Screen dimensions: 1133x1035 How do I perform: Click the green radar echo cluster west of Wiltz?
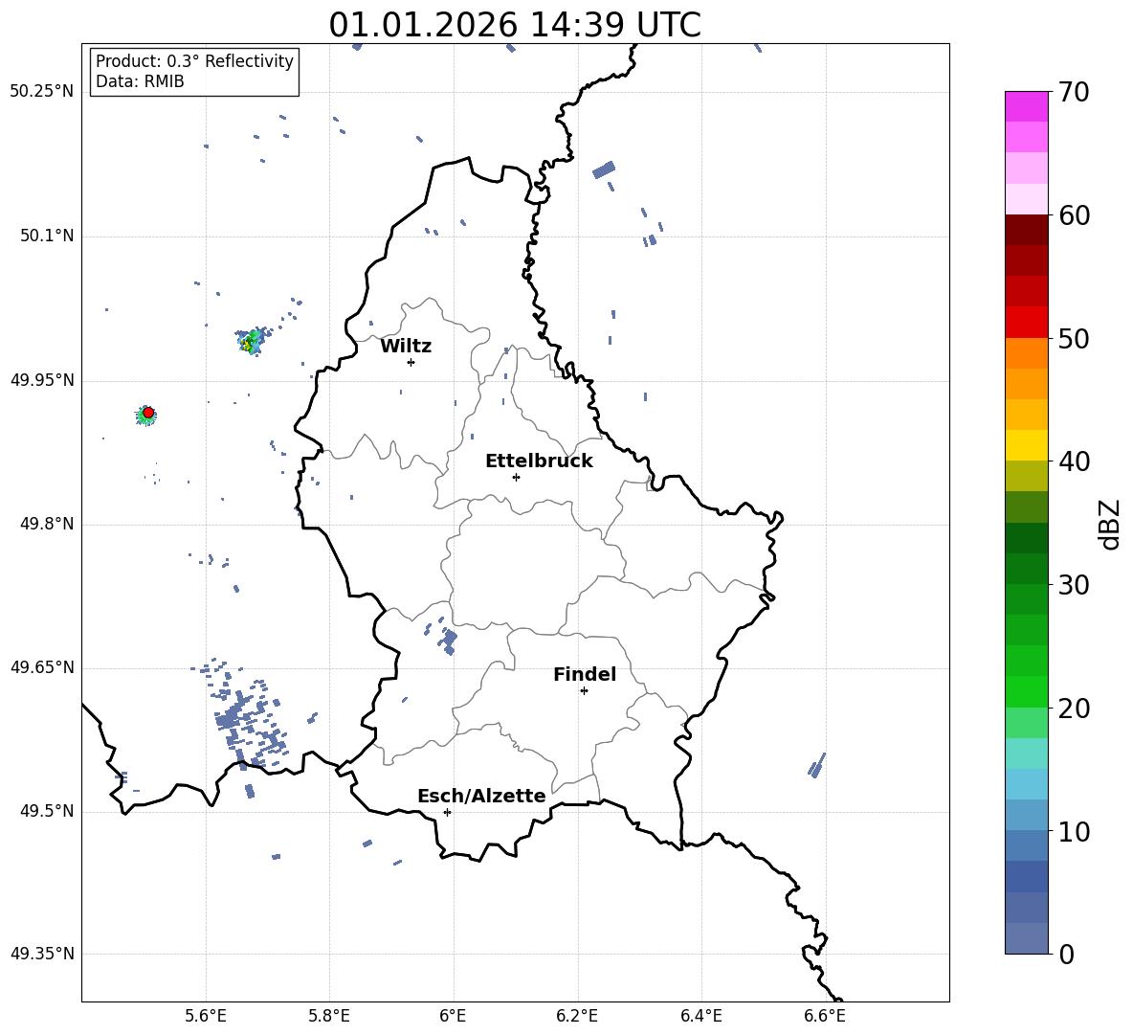(x=251, y=341)
